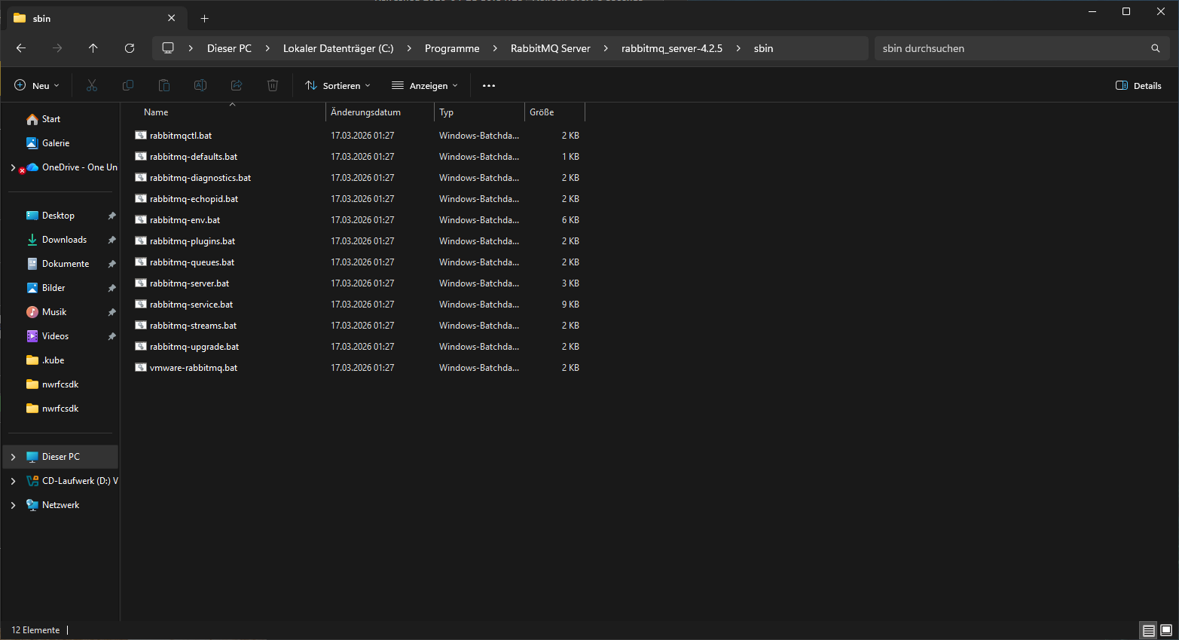The image size is (1179, 640).
Task: Click the 9 KB size of rabbitmq-service.bat
Action: [x=570, y=305]
